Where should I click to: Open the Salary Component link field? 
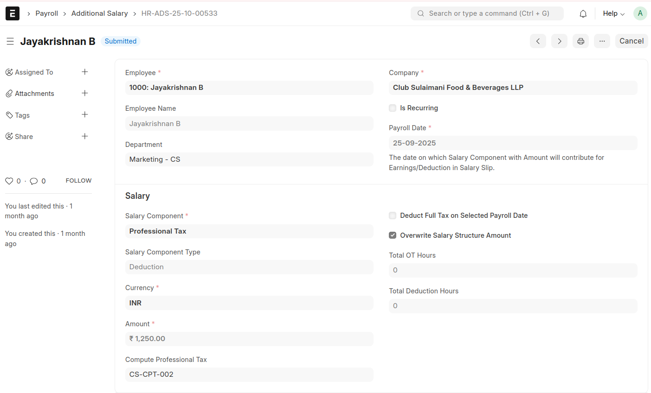point(249,231)
